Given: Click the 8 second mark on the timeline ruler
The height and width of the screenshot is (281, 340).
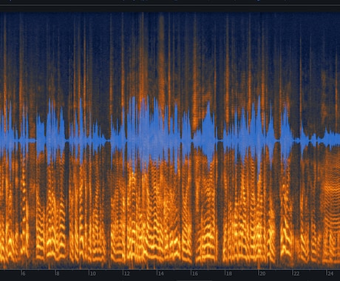Looking at the screenshot, I should (58, 274).
